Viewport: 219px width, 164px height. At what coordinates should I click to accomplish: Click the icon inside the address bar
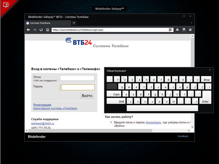tap(170, 30)
